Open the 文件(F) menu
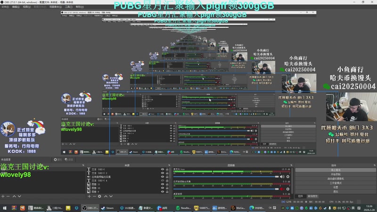Image resolution: width=377 pixels, height=212 pixels. click(x=5, y=7)
